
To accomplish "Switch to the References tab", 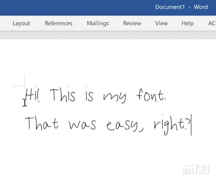I will [x=59, y=23].
